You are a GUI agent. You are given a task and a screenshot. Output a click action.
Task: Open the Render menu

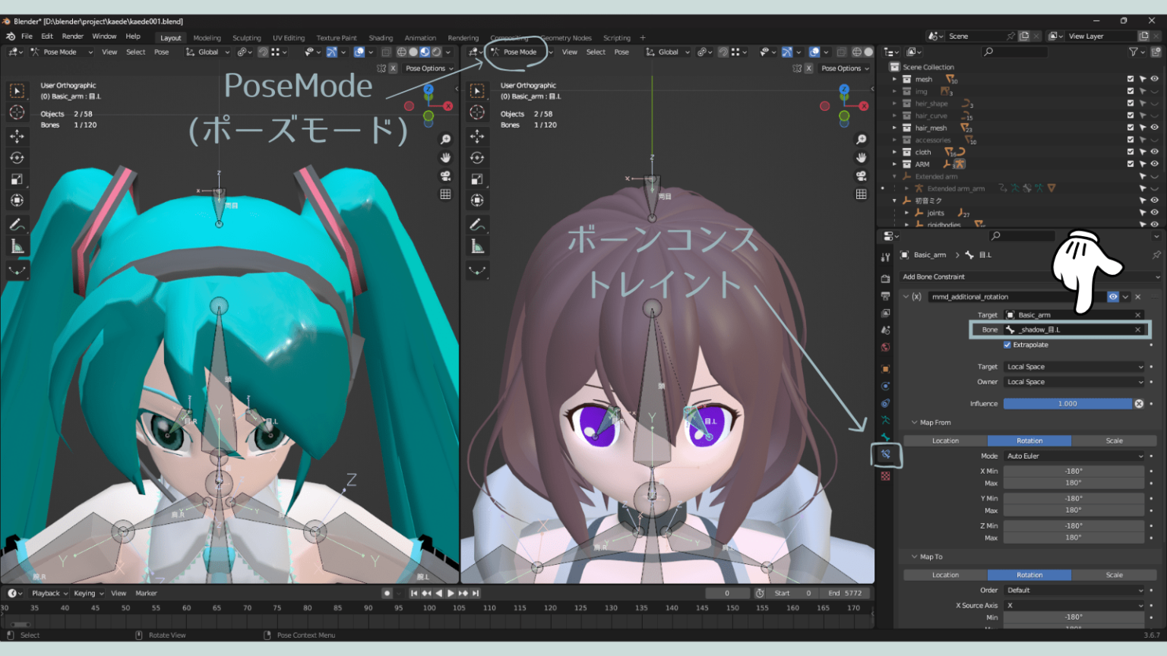tap(72, 36)
